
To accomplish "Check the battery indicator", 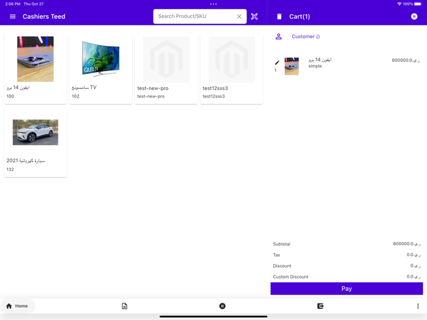I will (x=418, y=4).
